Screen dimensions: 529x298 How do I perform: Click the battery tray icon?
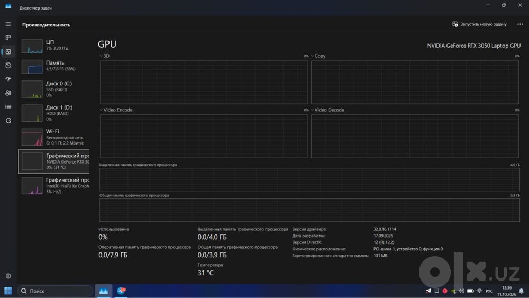[x=470, y=291]
